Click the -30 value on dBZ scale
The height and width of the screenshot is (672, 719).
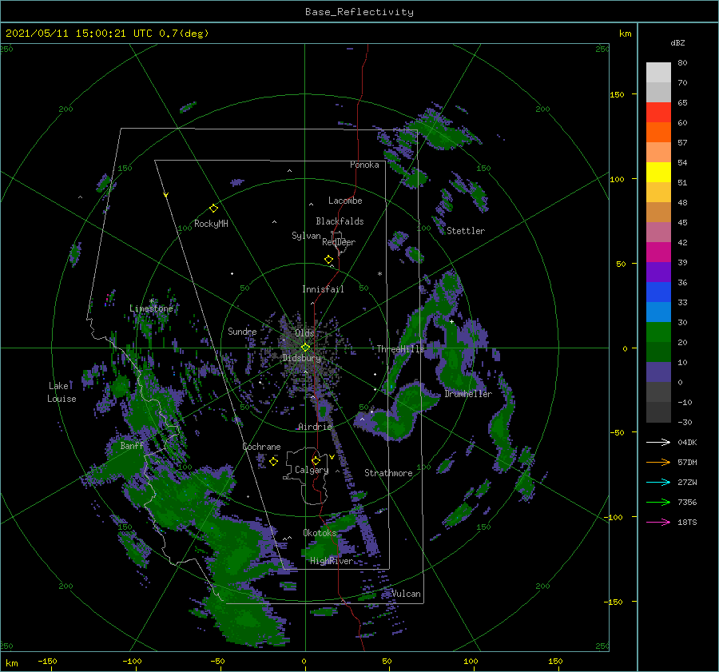(685, 423)
